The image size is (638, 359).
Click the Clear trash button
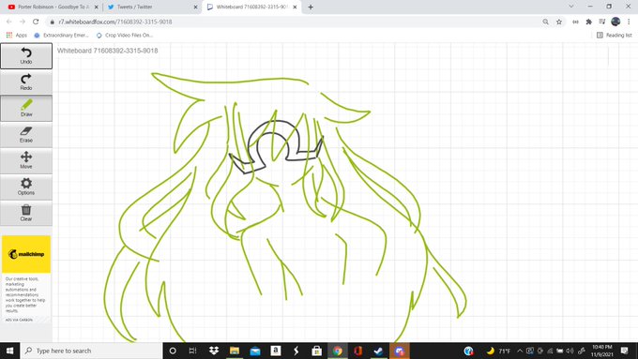(x=26, y=213)
